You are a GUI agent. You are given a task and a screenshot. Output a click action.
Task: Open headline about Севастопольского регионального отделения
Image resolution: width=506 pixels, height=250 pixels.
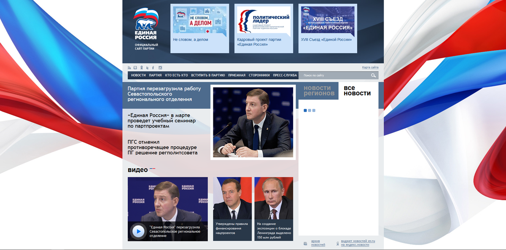pyautogui.click(x=164, y=94)
